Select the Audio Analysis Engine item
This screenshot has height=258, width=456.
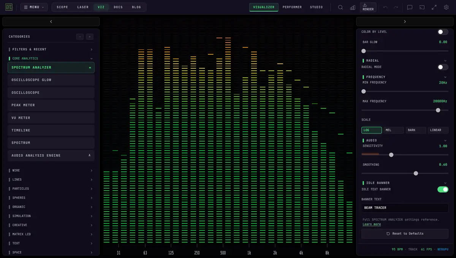click(x=51, y=156)
